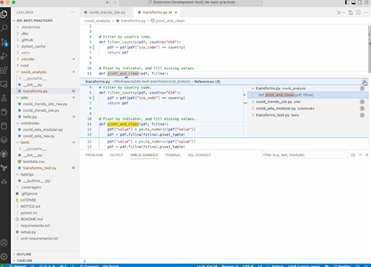This screenshot has height=267, width=371.
Task: Open the Source Control view
Action: [4, 42]
